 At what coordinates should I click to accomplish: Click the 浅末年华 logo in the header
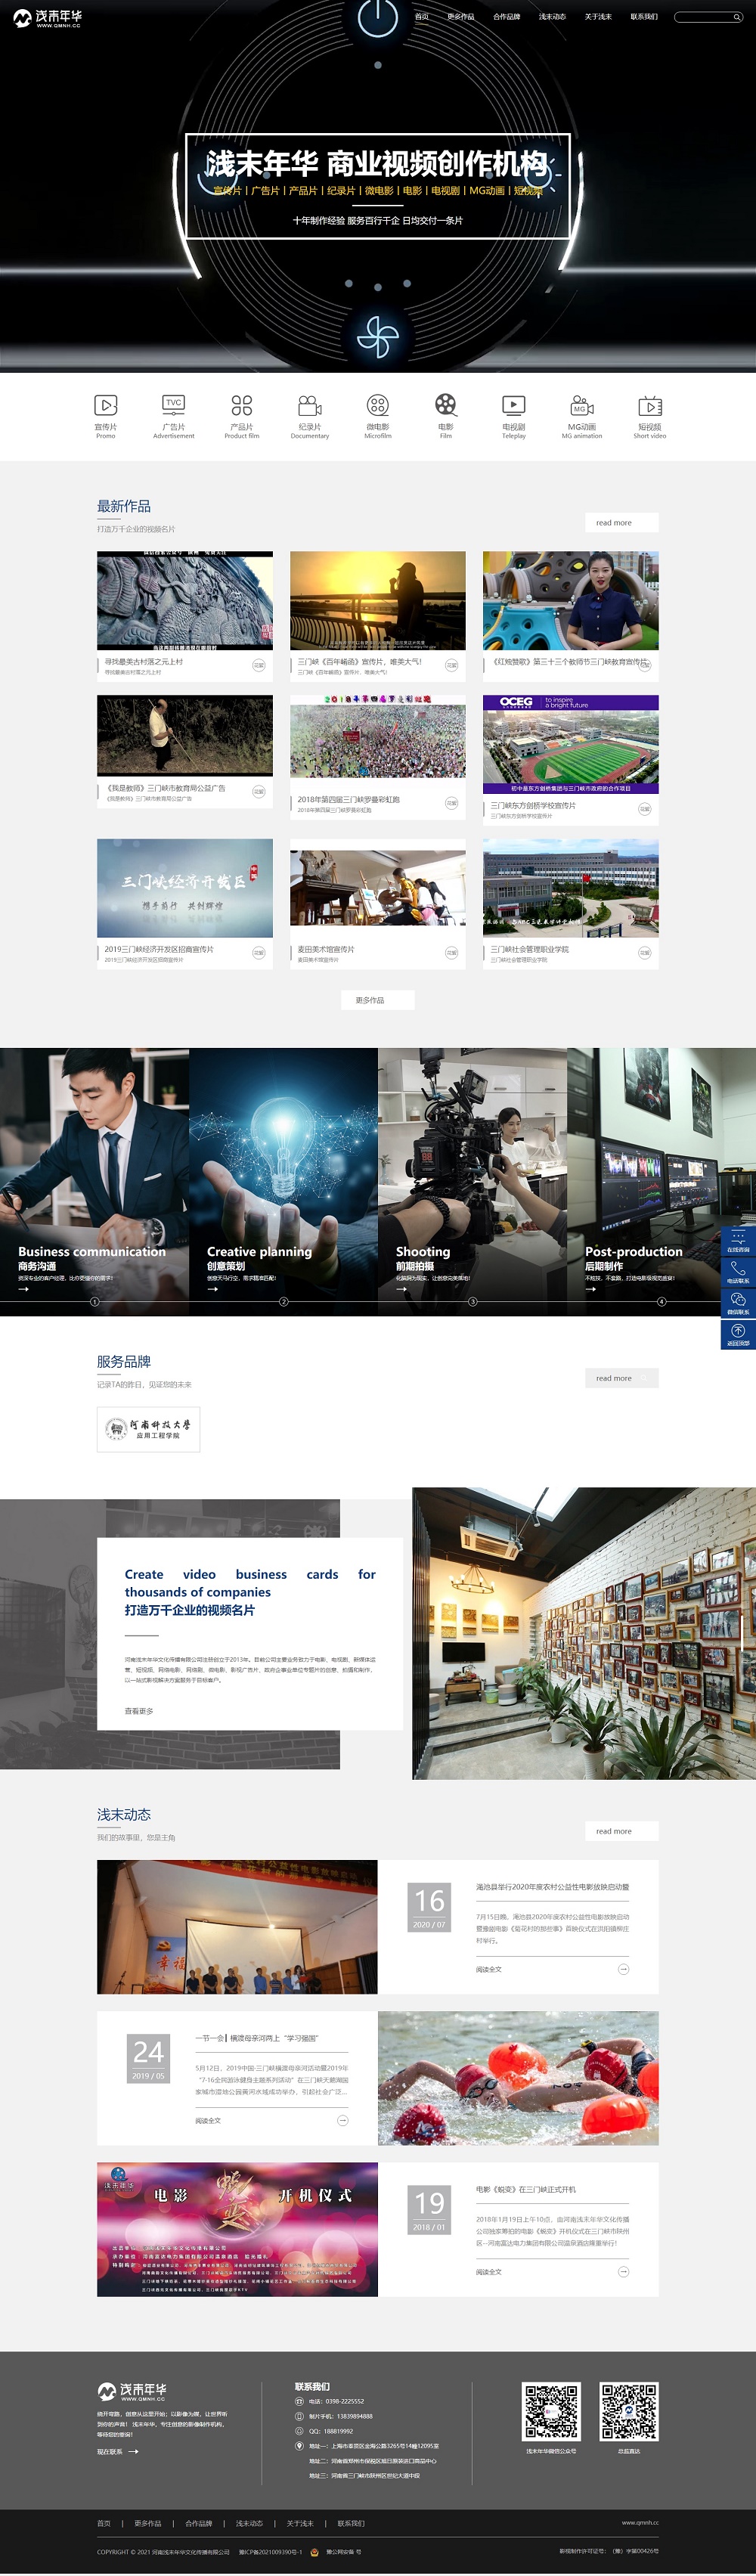[x=47, y=18]
